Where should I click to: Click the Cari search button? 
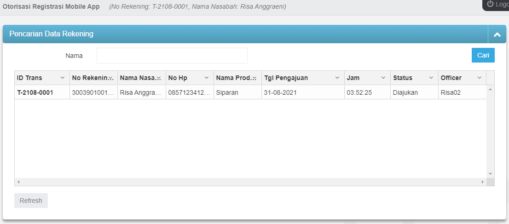pyautogui.click(x=483, y=55)
